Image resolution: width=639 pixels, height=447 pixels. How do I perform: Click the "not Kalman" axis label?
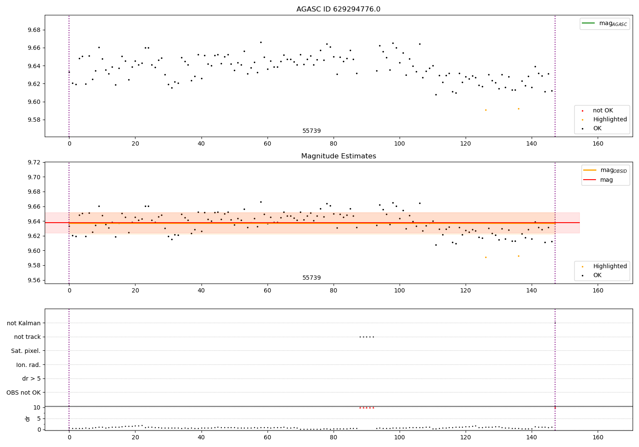pos(24,324)
